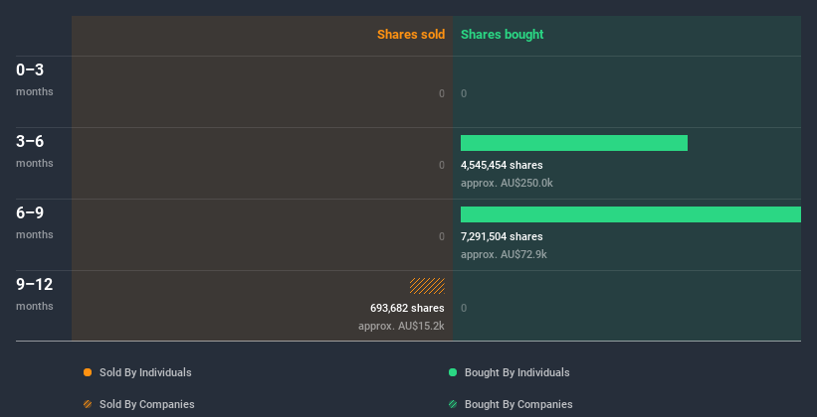The height and width of the screenshot is (417, 817).
Task: Click the 0–3 months row label
Action: [35, 79]
